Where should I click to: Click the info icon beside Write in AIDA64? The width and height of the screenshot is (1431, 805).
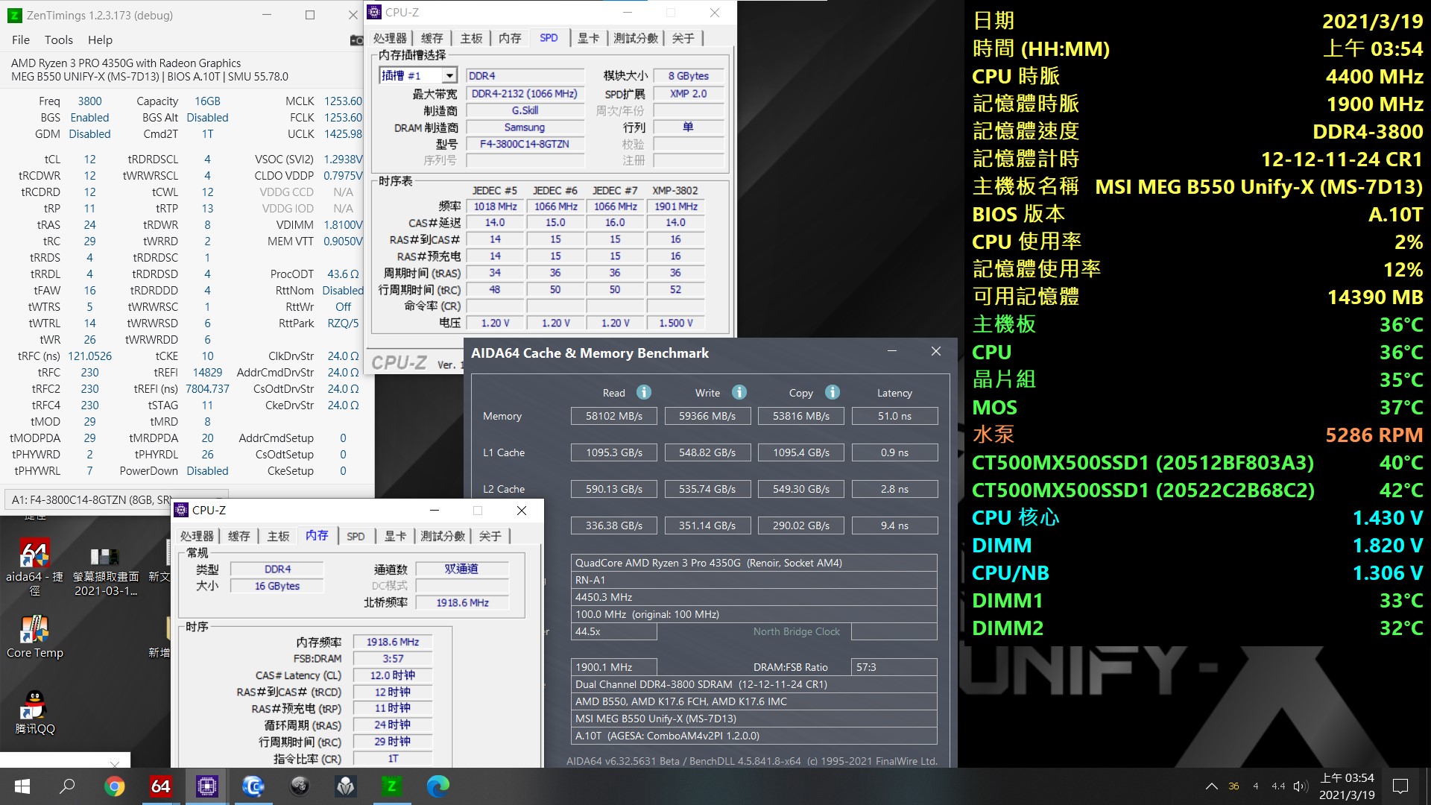[739, 392]
